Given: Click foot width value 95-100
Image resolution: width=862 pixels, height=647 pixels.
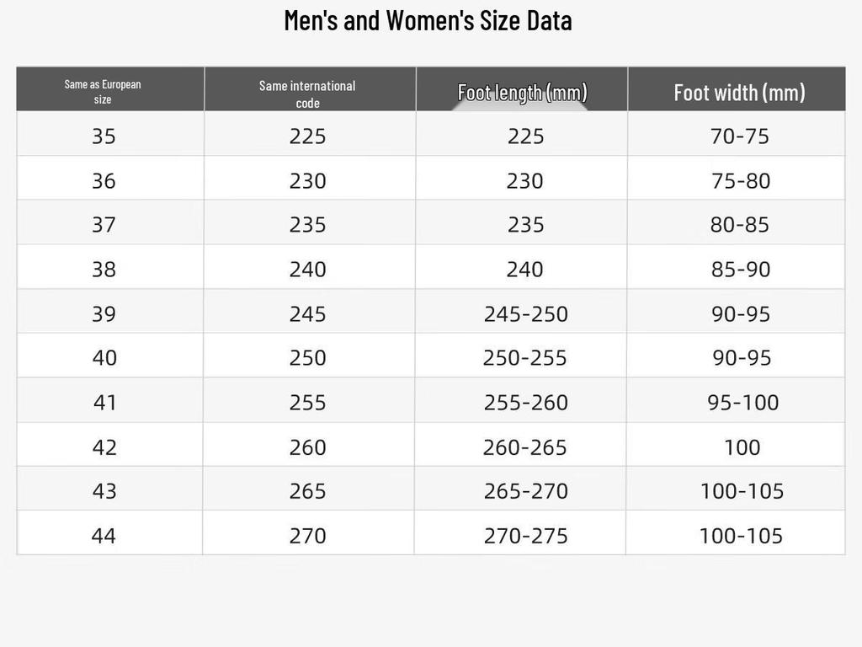Looking at the screenshot, I should pyautogui.click(x=742, y=402).
